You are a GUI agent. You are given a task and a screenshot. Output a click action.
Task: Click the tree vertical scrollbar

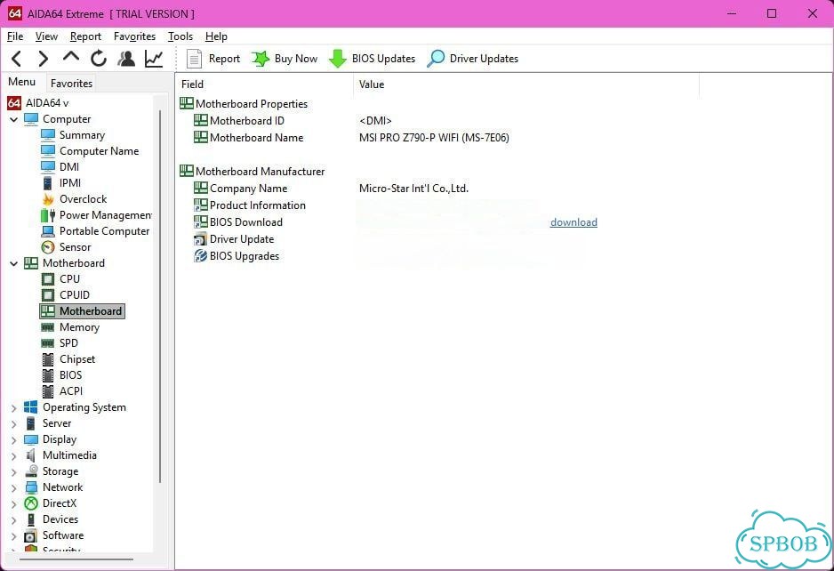159,295
